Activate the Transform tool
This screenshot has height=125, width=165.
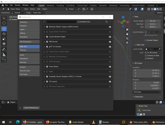(4, 44)
